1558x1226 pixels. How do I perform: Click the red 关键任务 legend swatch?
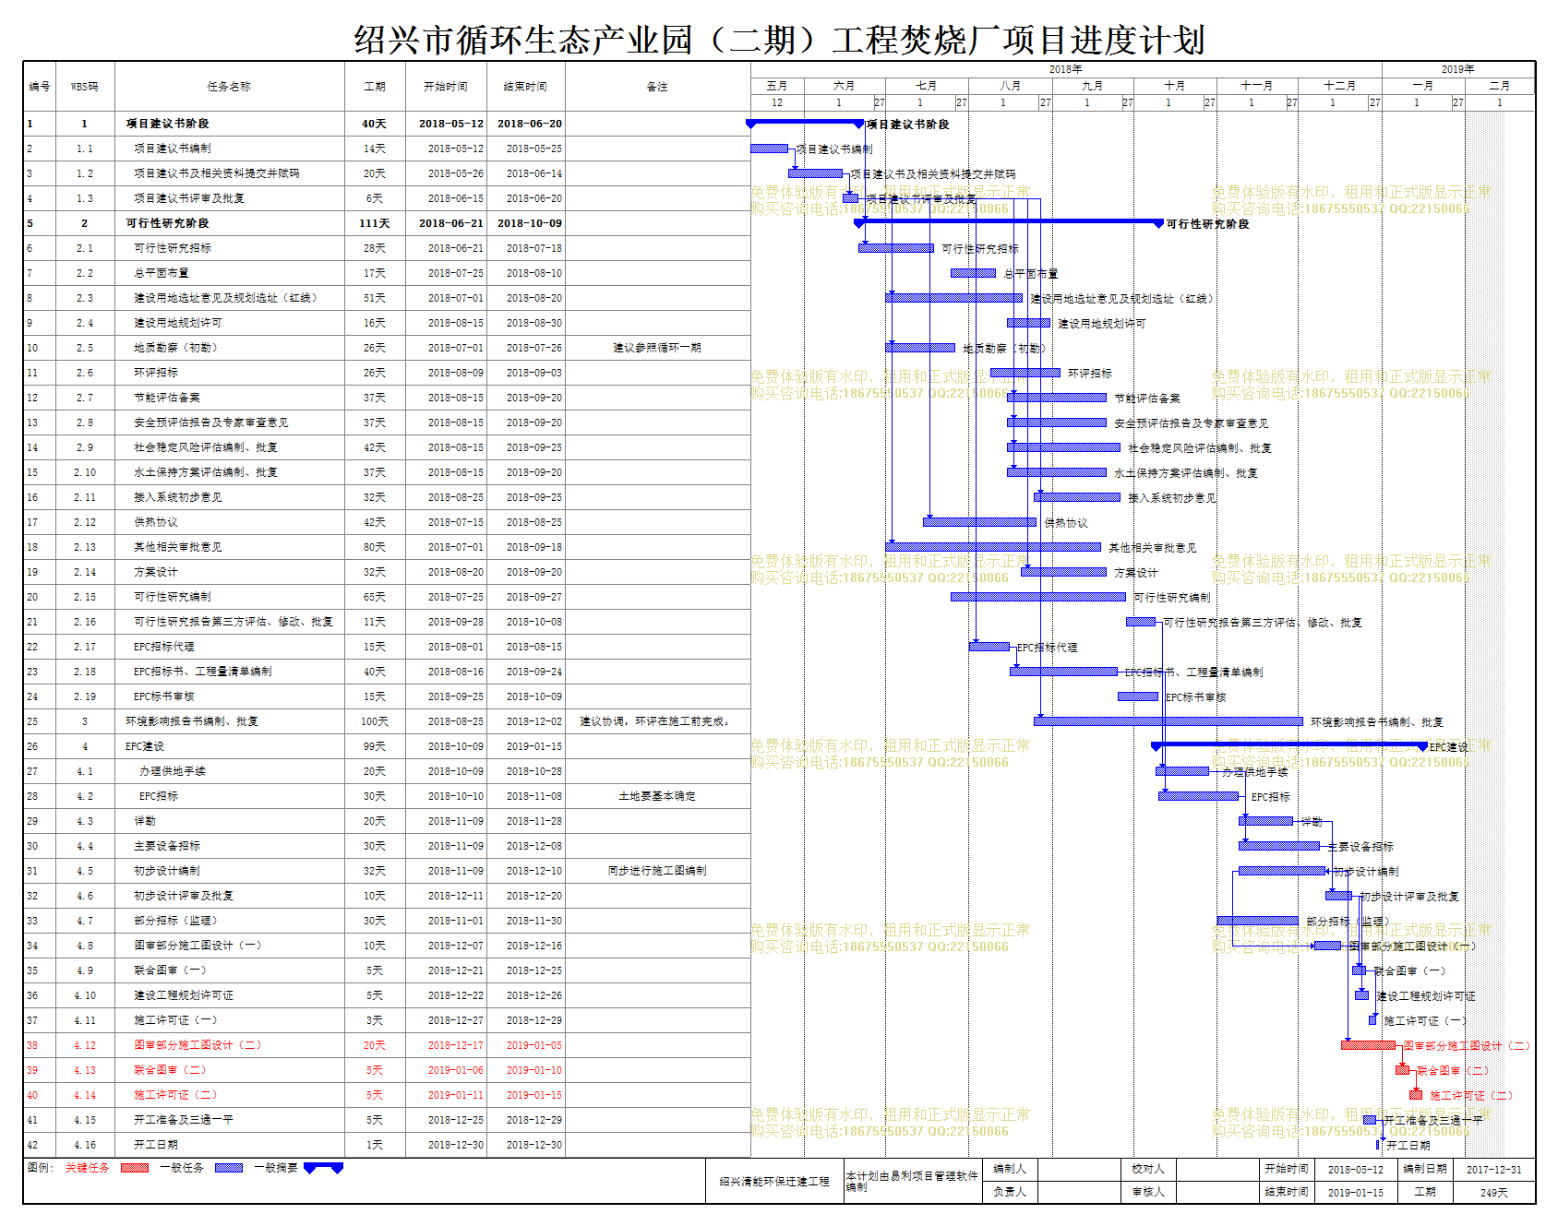(x=135, y=1168)
